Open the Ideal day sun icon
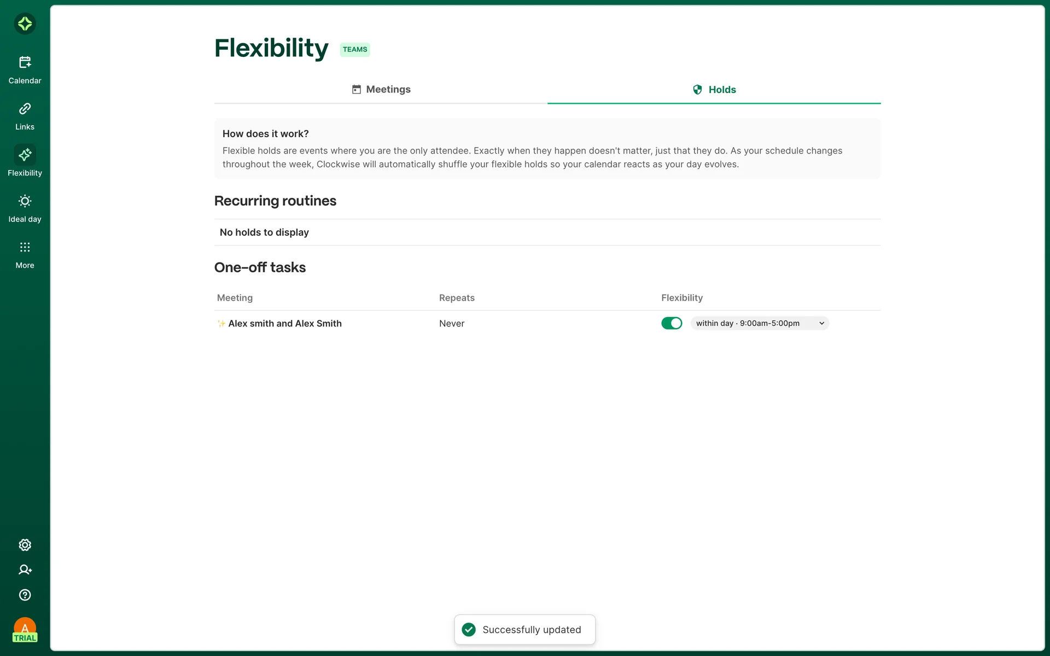1050x656 pixels. pos(25,201)
